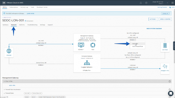Switch to the Settings tab
Viewport: 175px width, 98px height.
43,25
